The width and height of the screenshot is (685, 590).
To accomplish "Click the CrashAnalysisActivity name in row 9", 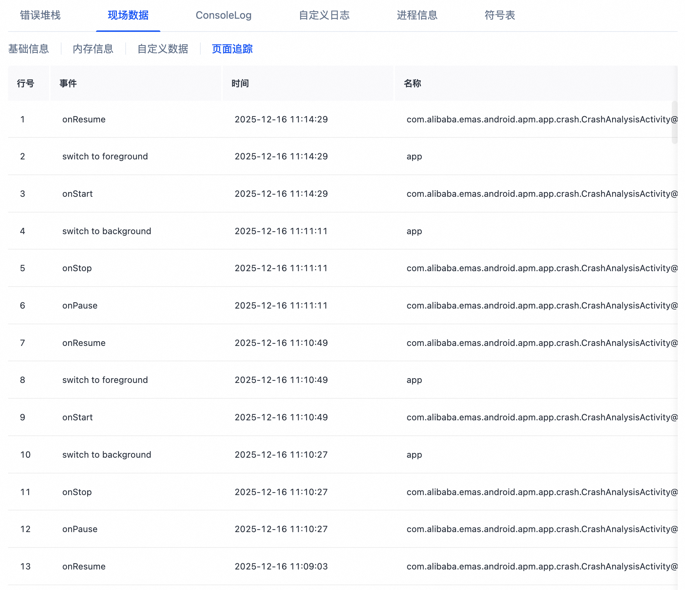I will coord(542,417).
